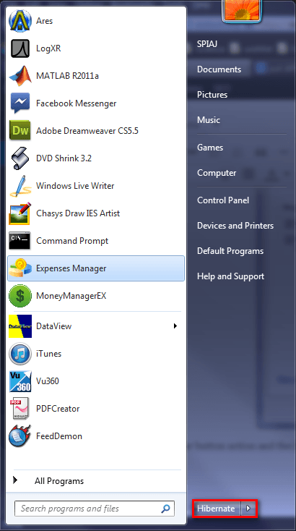Open Devices and Printers

tap(235, 226)
